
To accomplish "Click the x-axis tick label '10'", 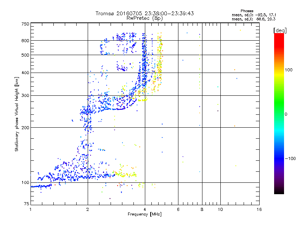I will tap(220, 209).
